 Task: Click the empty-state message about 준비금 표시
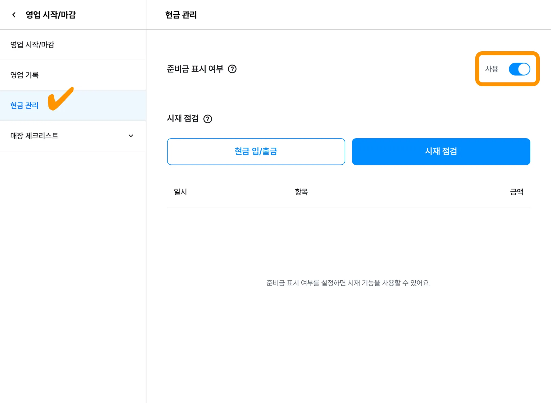pyautogui.click(x=348, y=283)
